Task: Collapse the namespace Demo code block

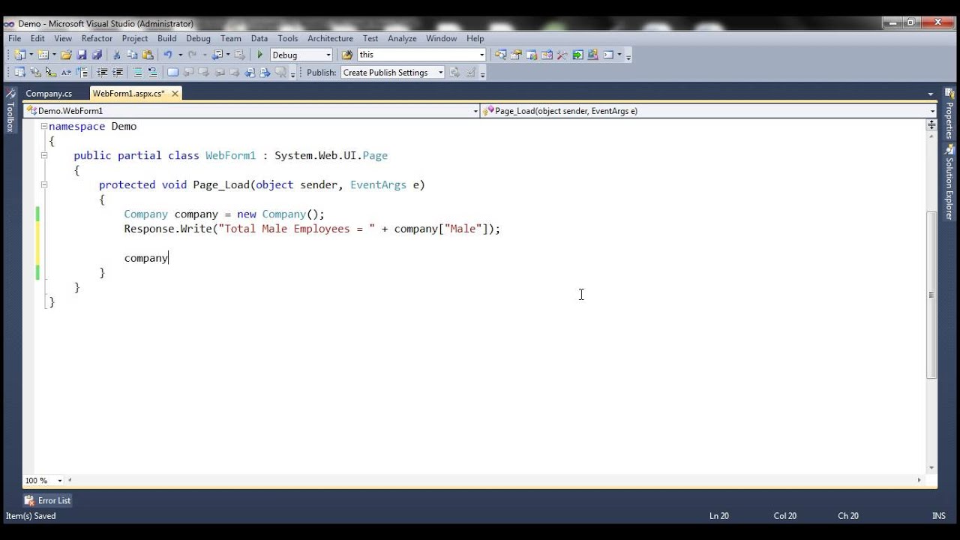Action: pyautogui.click(x=44, y=127)
